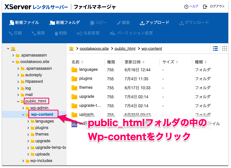The height and width of the screenshot is (168, 231).
Task: Select the themes folder icon in file list
Action: pyautogui.click(x=74, y=88)
